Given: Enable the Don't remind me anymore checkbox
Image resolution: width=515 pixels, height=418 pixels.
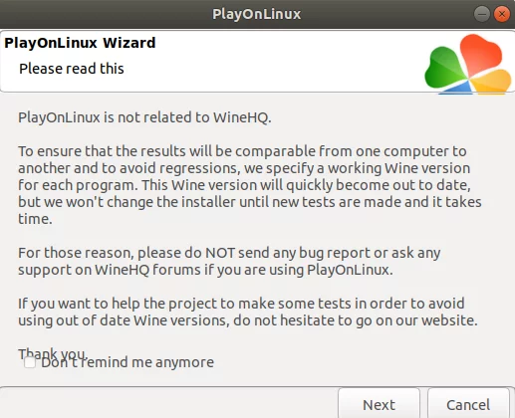Looking at the screenshot, I should [30, 362].
